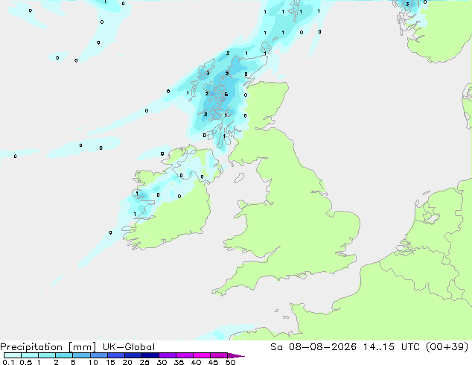
Task: Click the 'UK-Global' model label
Action: [129, 347]
